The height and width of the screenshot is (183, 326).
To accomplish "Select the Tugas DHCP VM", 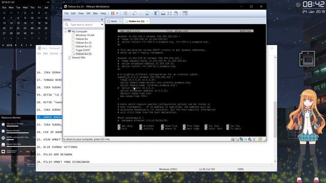I will tap(83, 50).
